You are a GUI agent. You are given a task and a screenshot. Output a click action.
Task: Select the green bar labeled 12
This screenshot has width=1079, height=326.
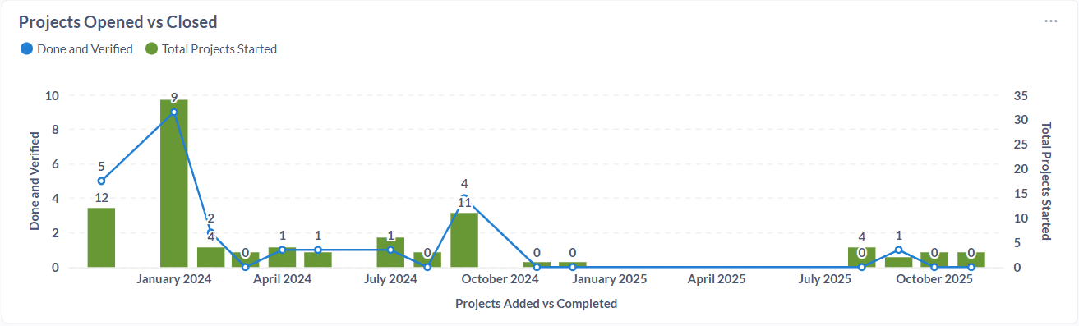pyautogui.click(x=101, y=237)
